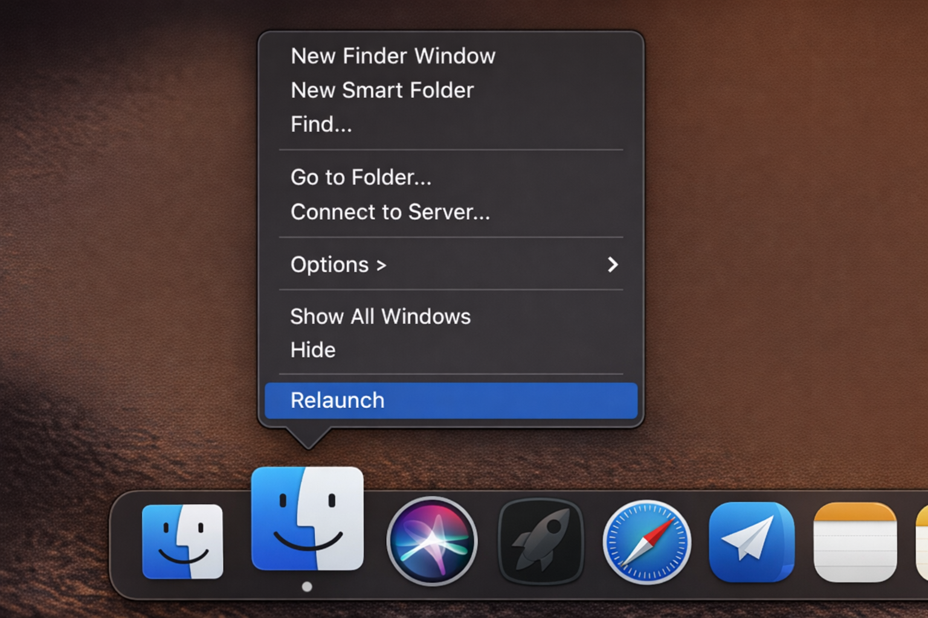Viewport: 928px width, 618px height.
Task: Expand Options using the right chevron arrow
Action: point(613,264)
